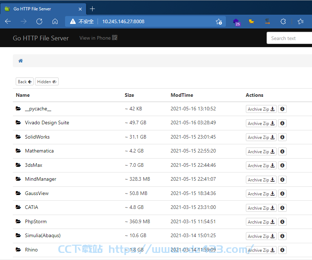The width and height of the screenshot is (312, 260).
Task: Go to browser home page icon
Action: (x=55, y=21)
